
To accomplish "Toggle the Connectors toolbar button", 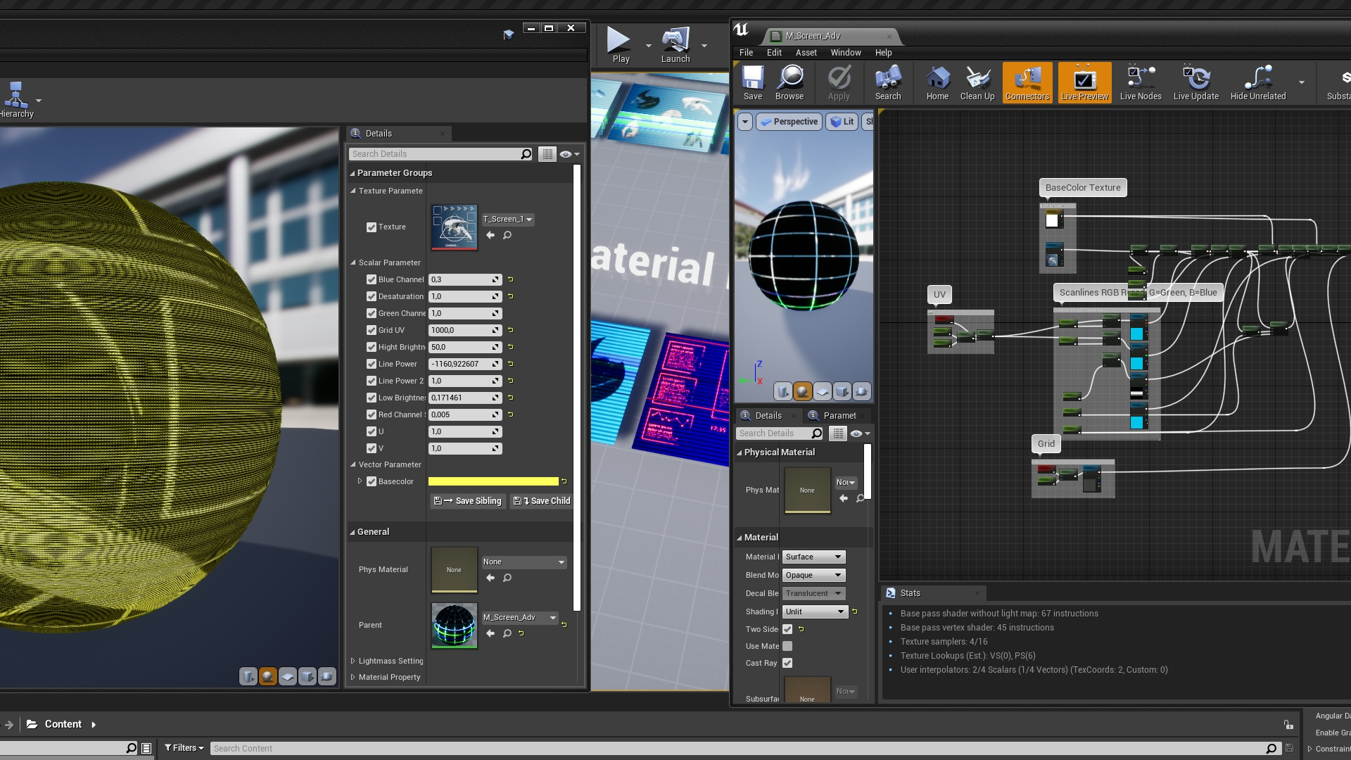I will tap(1027, 82).
